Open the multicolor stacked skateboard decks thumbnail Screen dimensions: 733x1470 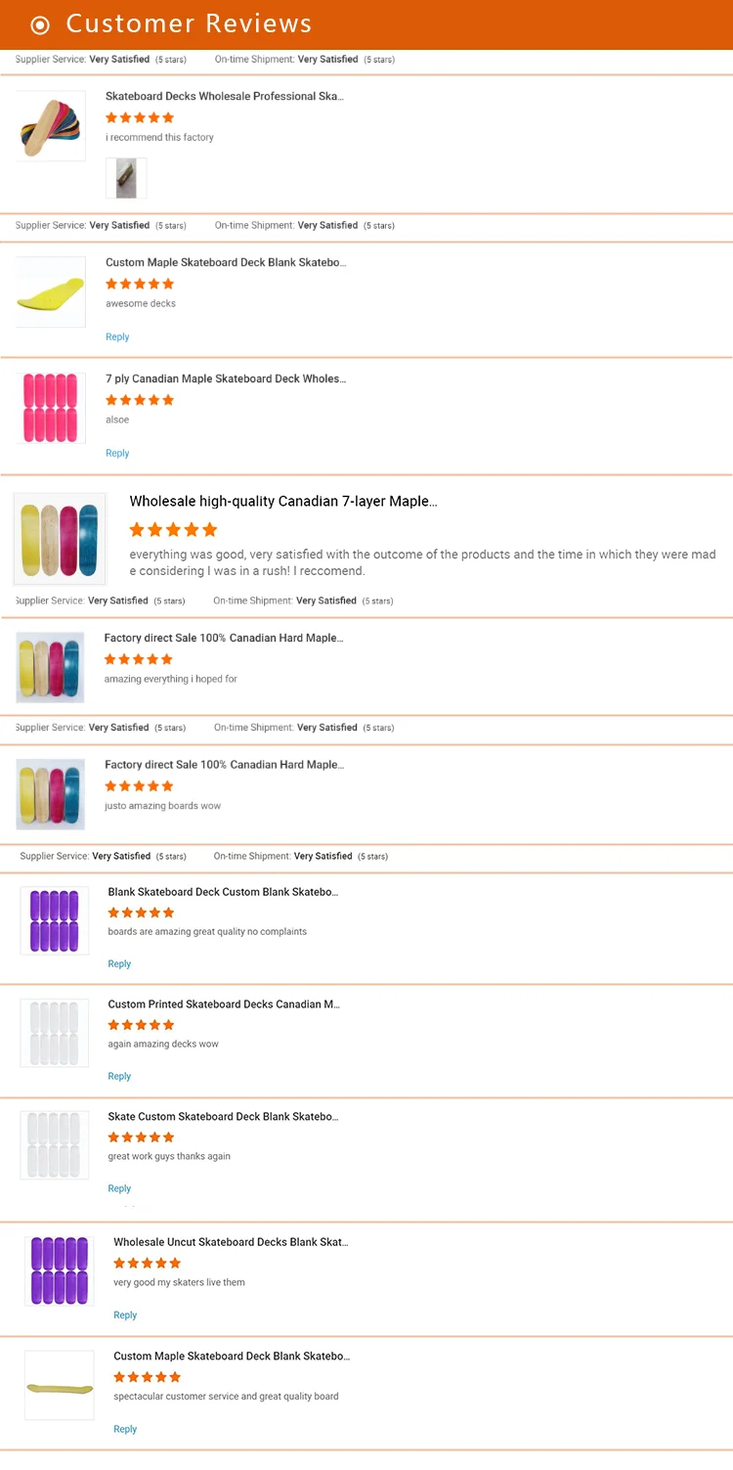(x=51, y=125)
